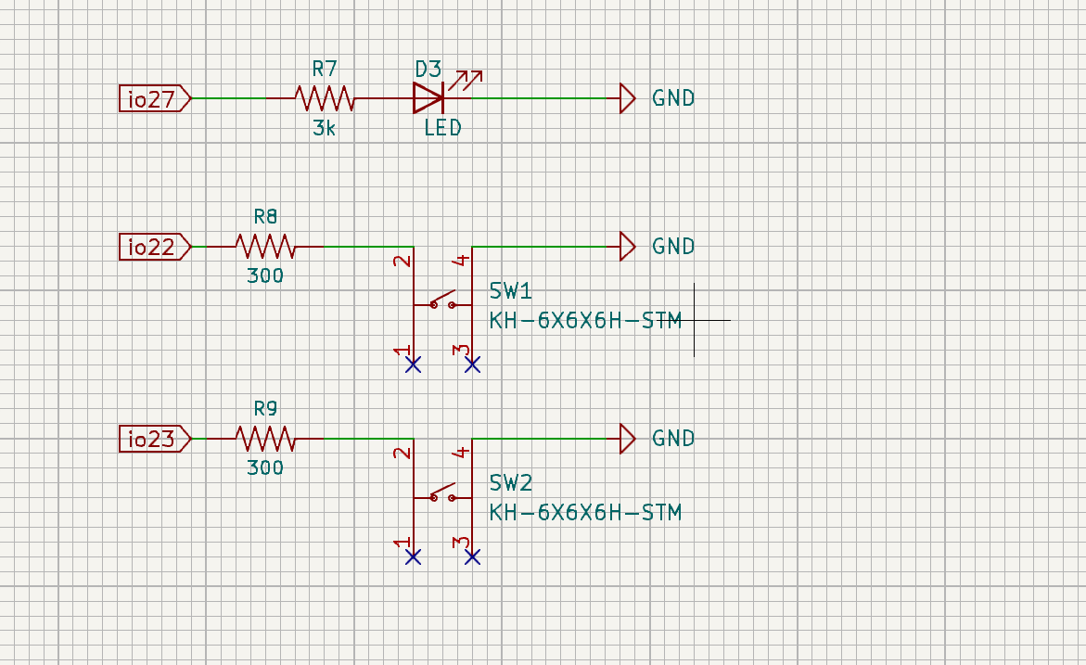
Task: Click the GND symbol connected to SW2
Action: click(627, 438)
